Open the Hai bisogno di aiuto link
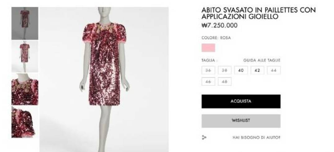The height and width of the screenshot is (152, 334). click(256, 137)
